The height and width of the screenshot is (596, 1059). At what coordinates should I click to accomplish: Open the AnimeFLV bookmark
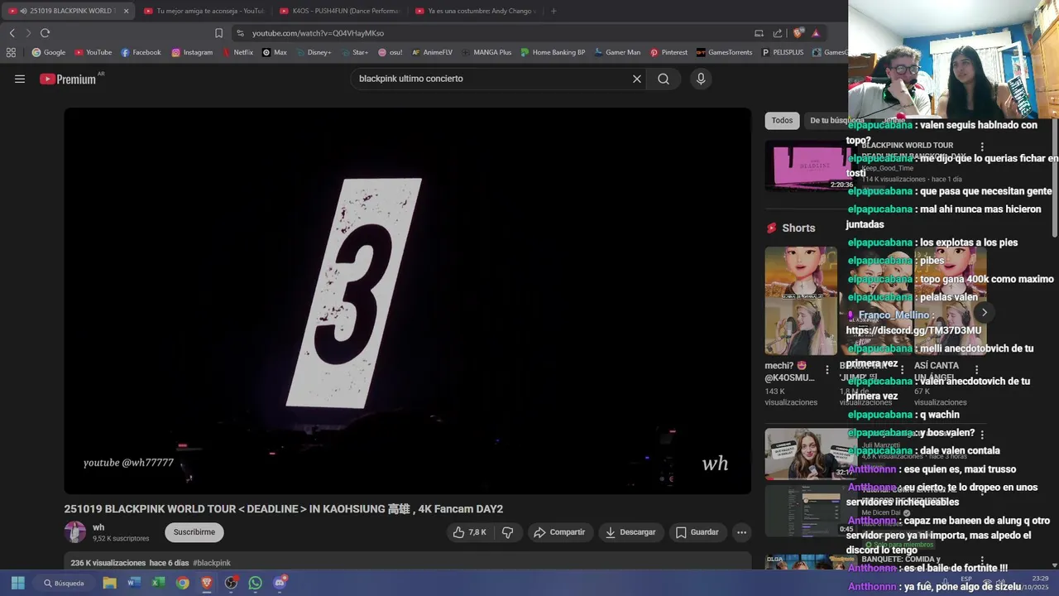click(x=432, y=52)
